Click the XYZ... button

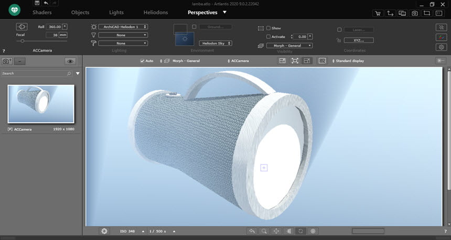tap(359, 40)
